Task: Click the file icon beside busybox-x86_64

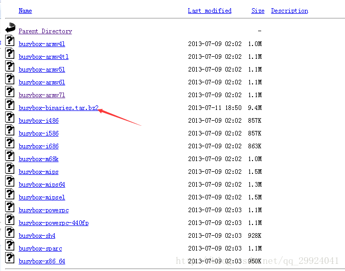Action: 10,258
